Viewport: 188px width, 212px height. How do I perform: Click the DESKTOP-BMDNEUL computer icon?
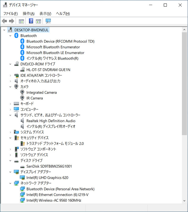coord(10,30)
